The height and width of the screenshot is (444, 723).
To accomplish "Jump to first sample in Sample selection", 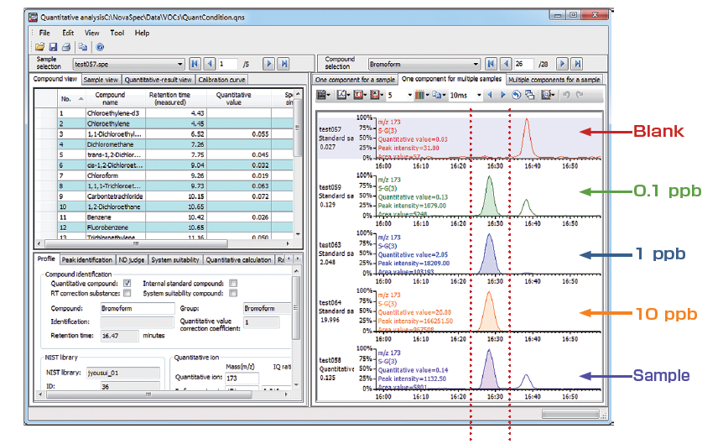I will 195,64.
